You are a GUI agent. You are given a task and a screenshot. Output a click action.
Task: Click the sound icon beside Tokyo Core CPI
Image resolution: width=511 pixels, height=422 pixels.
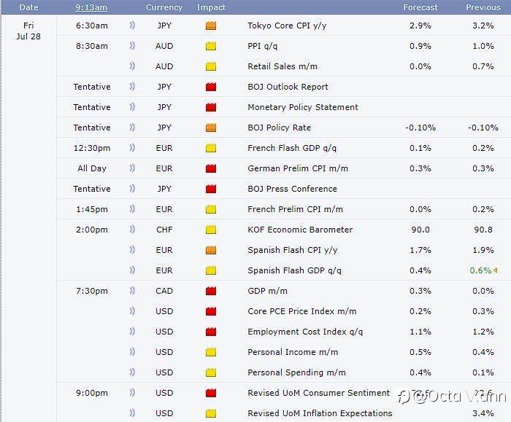click(132, 26)
